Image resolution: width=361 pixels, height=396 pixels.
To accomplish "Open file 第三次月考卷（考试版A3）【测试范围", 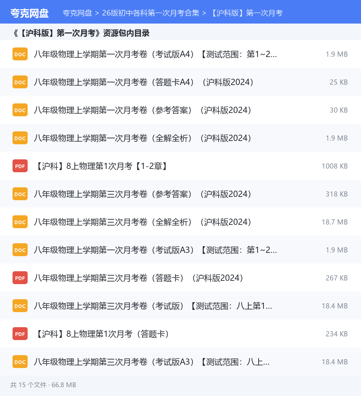I will pos(152,362).
